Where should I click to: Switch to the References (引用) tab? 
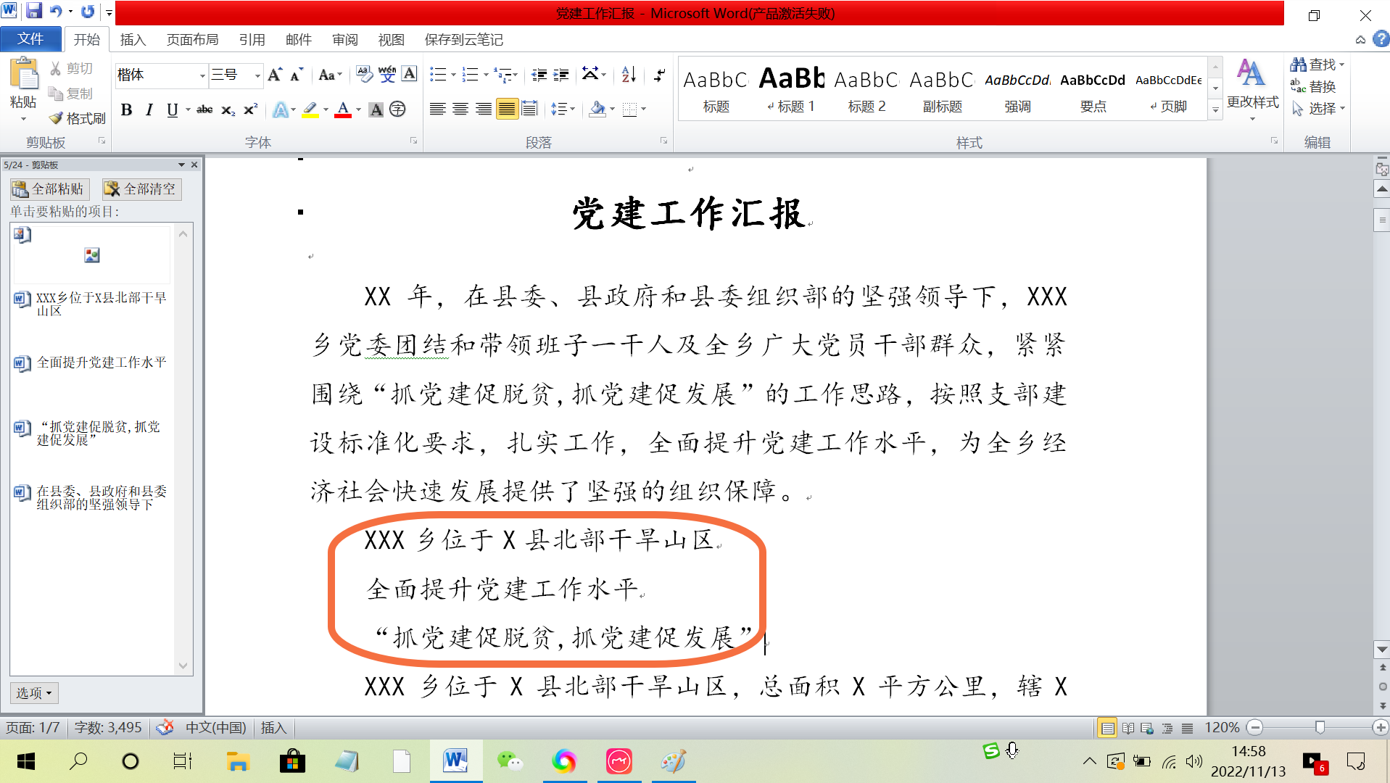point(252,39)
